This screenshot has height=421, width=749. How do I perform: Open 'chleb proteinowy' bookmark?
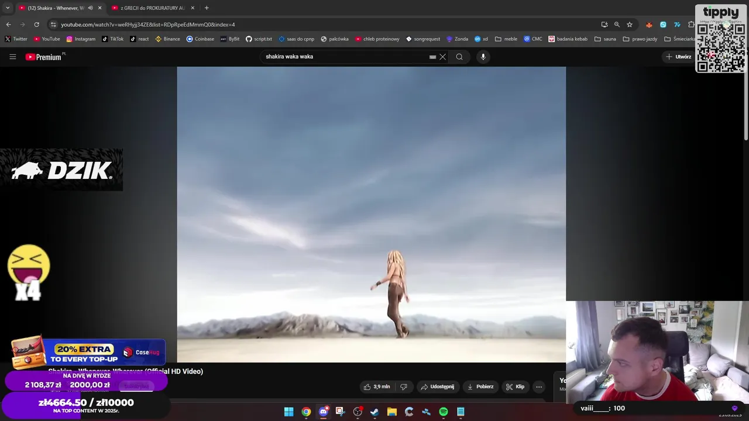point(377,39)
